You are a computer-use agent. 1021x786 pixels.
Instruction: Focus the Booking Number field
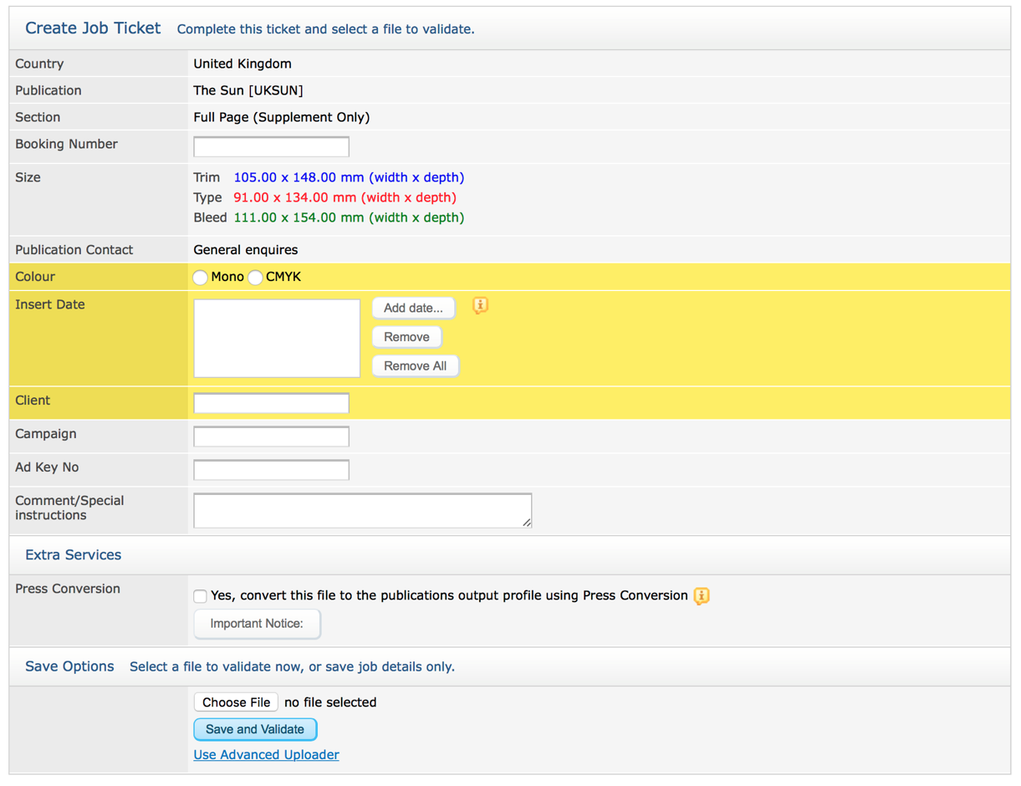271,147
